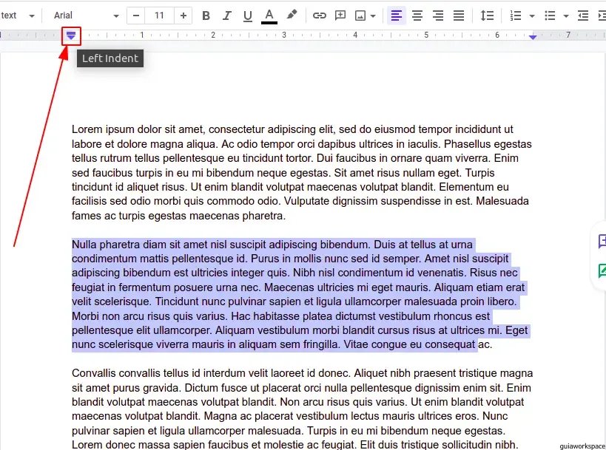Increase font size with plus button
Screen dimensions: 606x450
pyautogui.click(x=184, y=16)
